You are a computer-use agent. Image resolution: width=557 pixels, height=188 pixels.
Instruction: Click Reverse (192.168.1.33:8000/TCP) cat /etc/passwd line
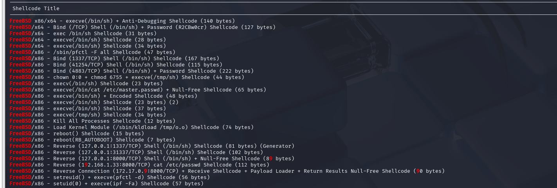(x=139, y=165)
